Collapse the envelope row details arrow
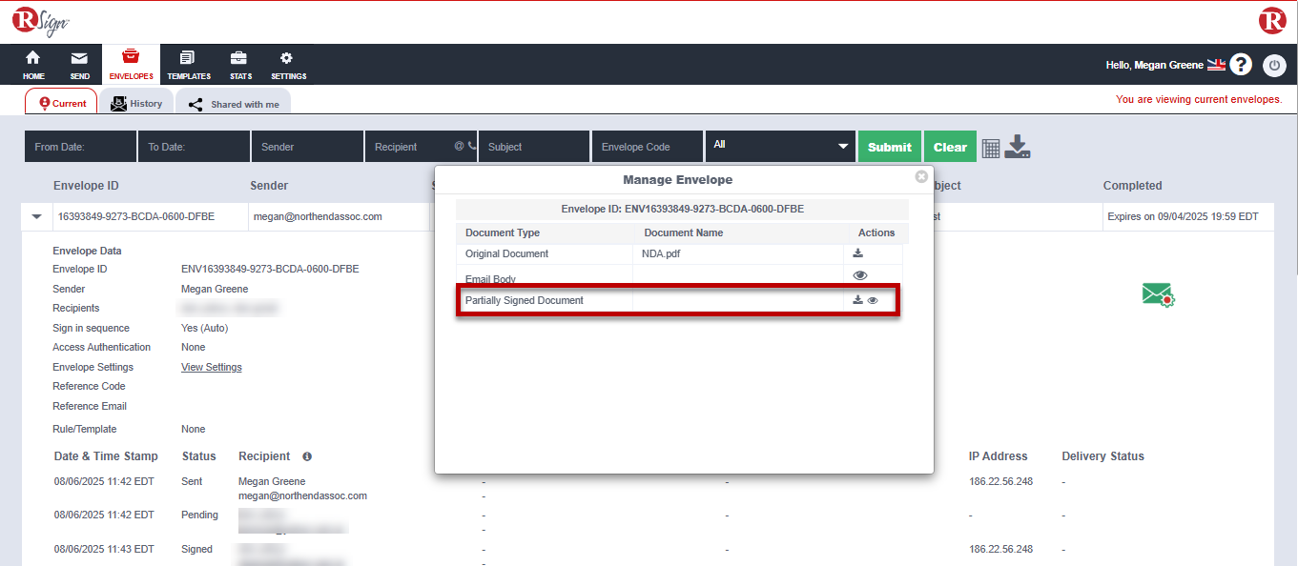The image size is (1298, 566). (37, 216)
